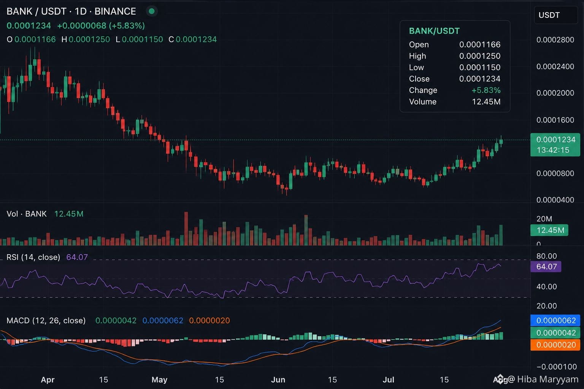The width and height of the screenshot is (584, 389).
Task: Click the 13:42:15 candle countdown timer
Action: point(553,150)
